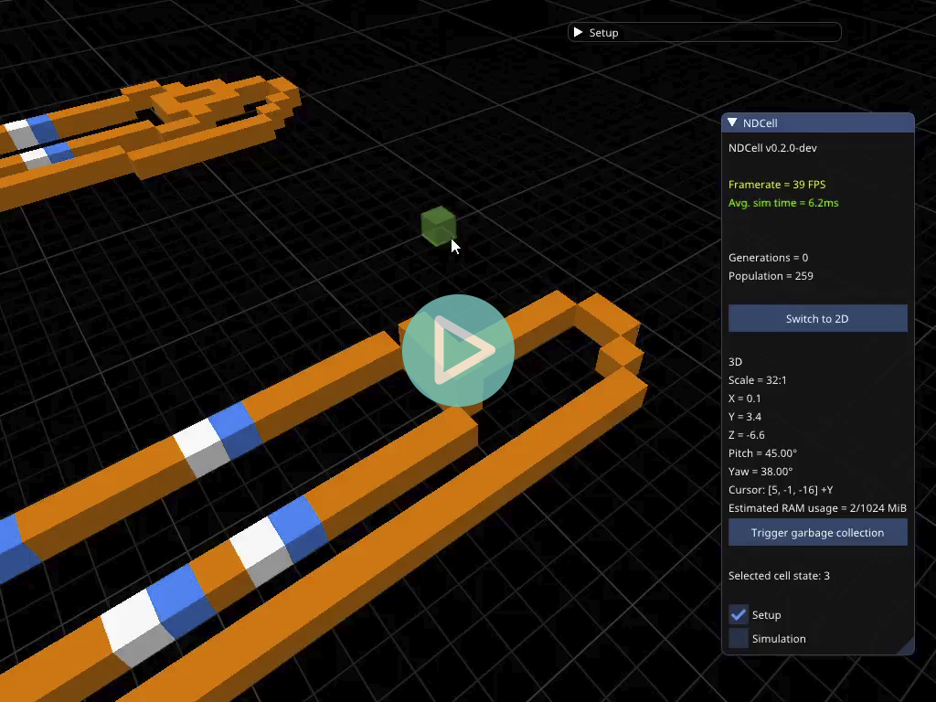936x702 pixels.
Task: Click the 'Cursor: [5, -1, -16] +Y' text
Action: (x=781, y=490)
